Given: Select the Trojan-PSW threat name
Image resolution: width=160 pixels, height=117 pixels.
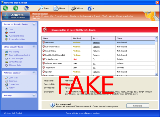Looking at the screenshot, I should point(50,68).
